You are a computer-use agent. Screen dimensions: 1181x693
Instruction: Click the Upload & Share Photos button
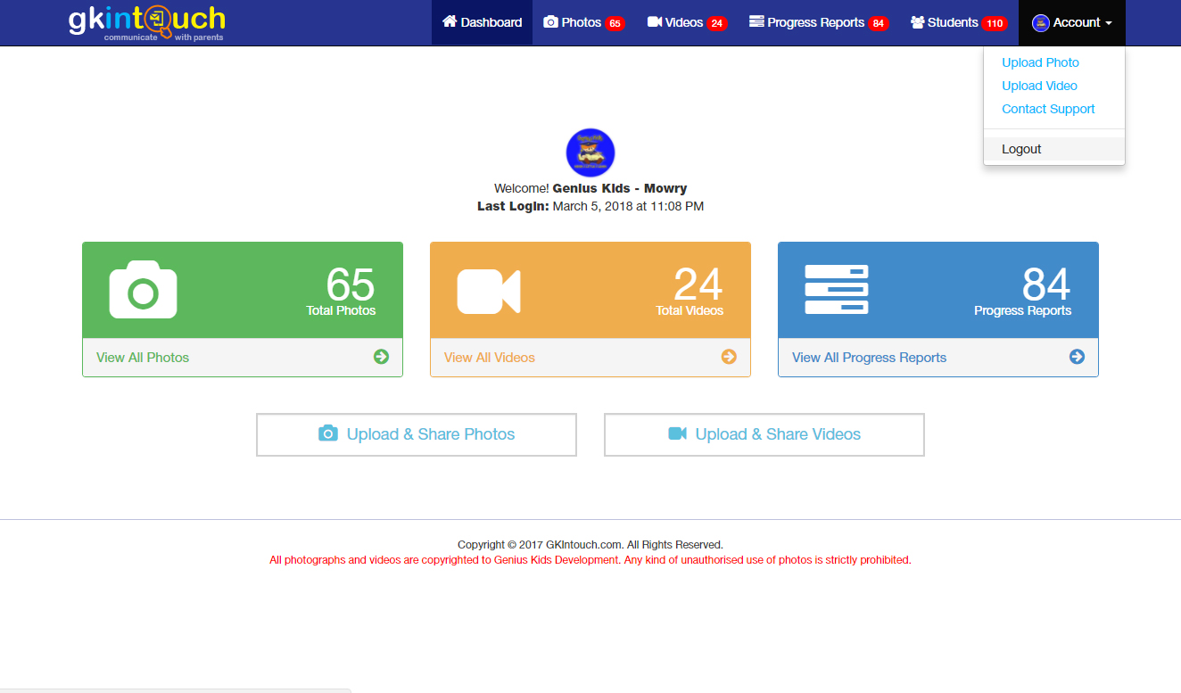click(x=417, y=434)
